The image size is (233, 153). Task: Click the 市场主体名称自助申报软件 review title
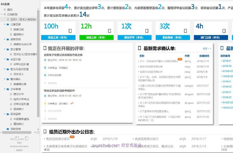pyautogui.click(x=59, y=91)
